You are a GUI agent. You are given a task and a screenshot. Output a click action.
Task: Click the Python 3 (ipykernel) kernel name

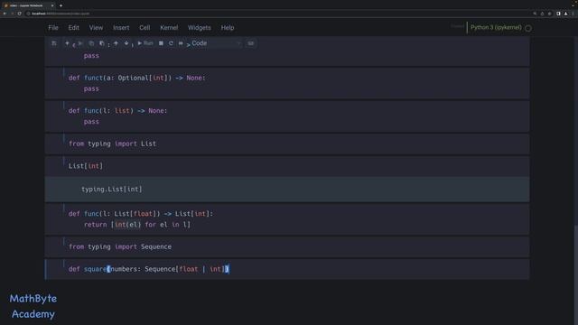(x=496, y=28)
